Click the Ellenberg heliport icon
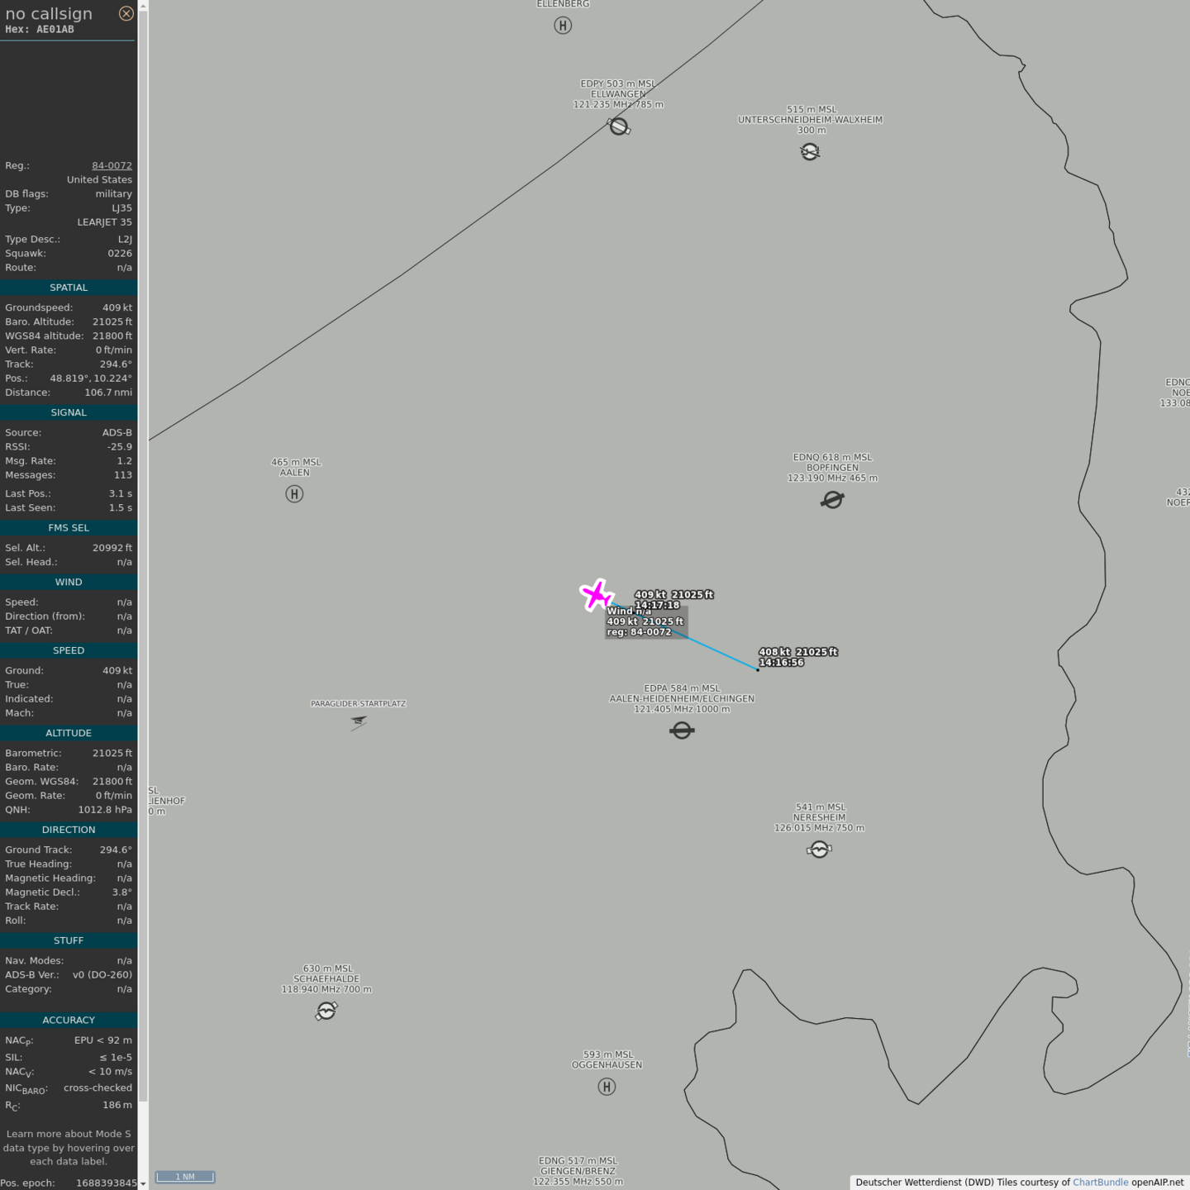The image size is (1190, 1190). (x=563, y=26)
